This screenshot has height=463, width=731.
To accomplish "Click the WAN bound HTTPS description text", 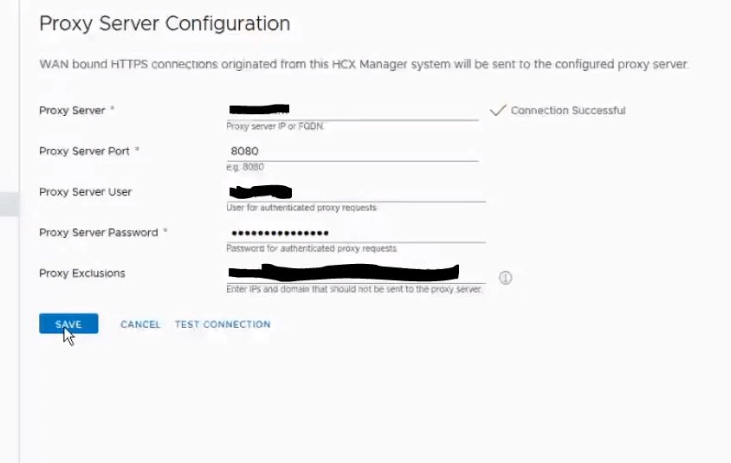I will coord(364,66).
